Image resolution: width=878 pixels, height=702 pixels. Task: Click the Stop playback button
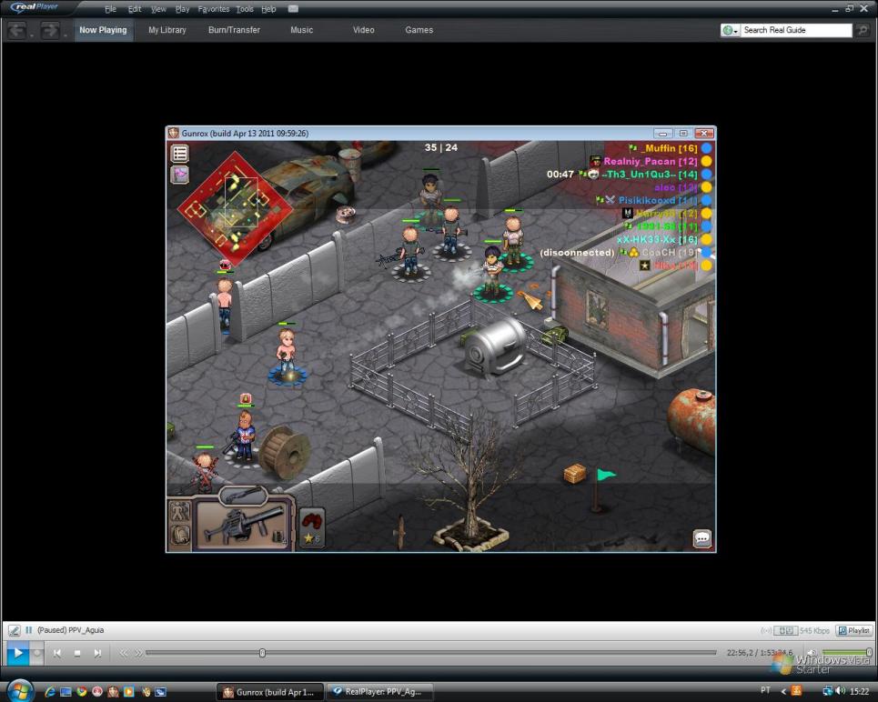click(77, 653)
